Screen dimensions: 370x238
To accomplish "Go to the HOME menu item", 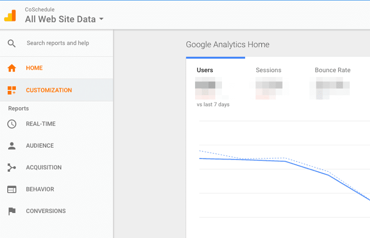I will pos(56,68).
